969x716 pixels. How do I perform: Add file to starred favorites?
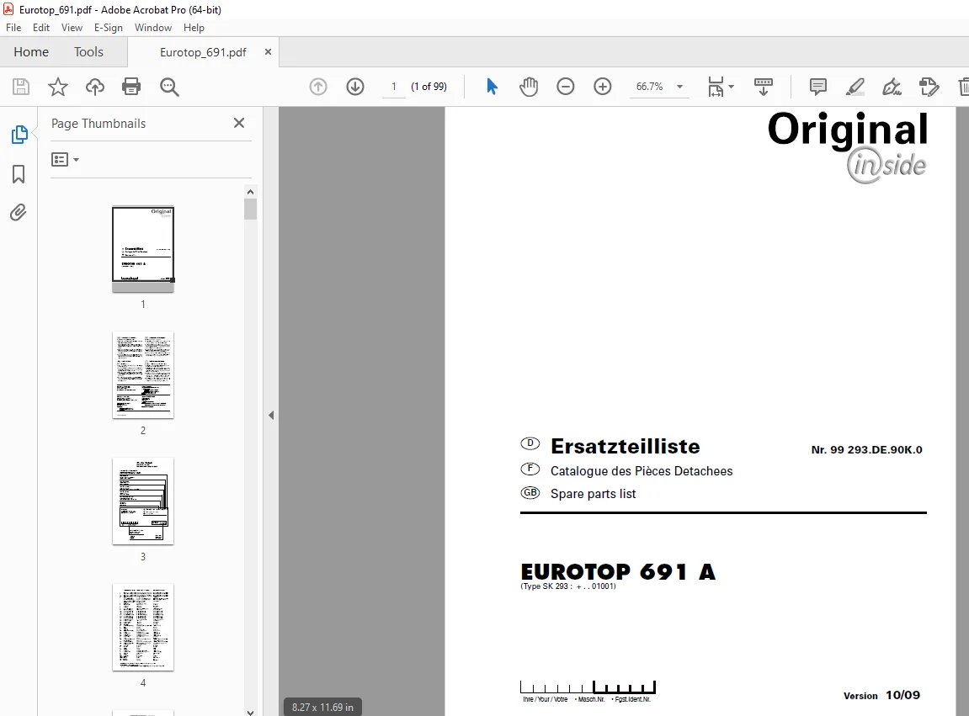coord(58,87)
